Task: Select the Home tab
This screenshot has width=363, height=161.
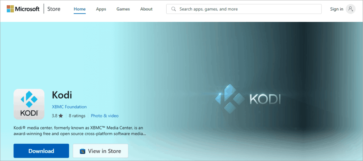Action: (x=80, y=9)
